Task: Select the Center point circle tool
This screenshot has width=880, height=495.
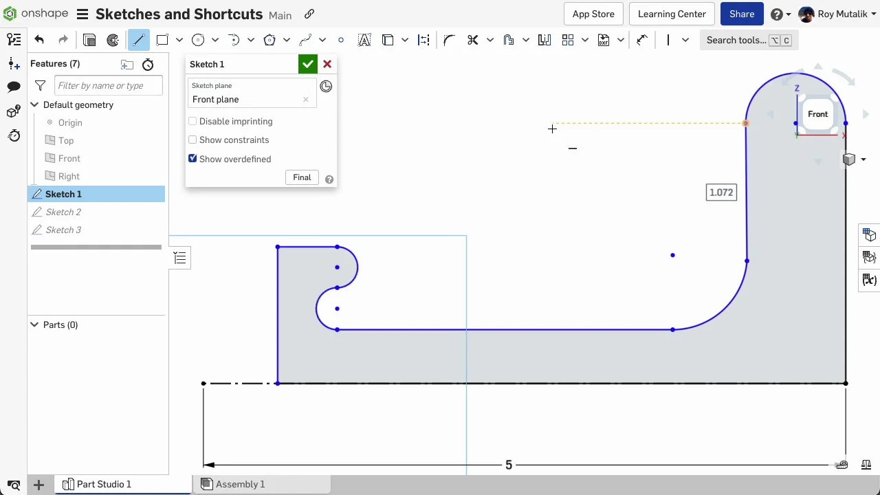Action: [198, 40]
